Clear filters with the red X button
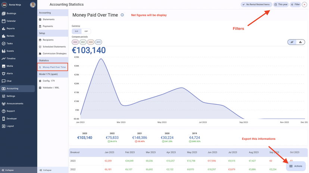This screenshot has height=173, width=309. 305,4
